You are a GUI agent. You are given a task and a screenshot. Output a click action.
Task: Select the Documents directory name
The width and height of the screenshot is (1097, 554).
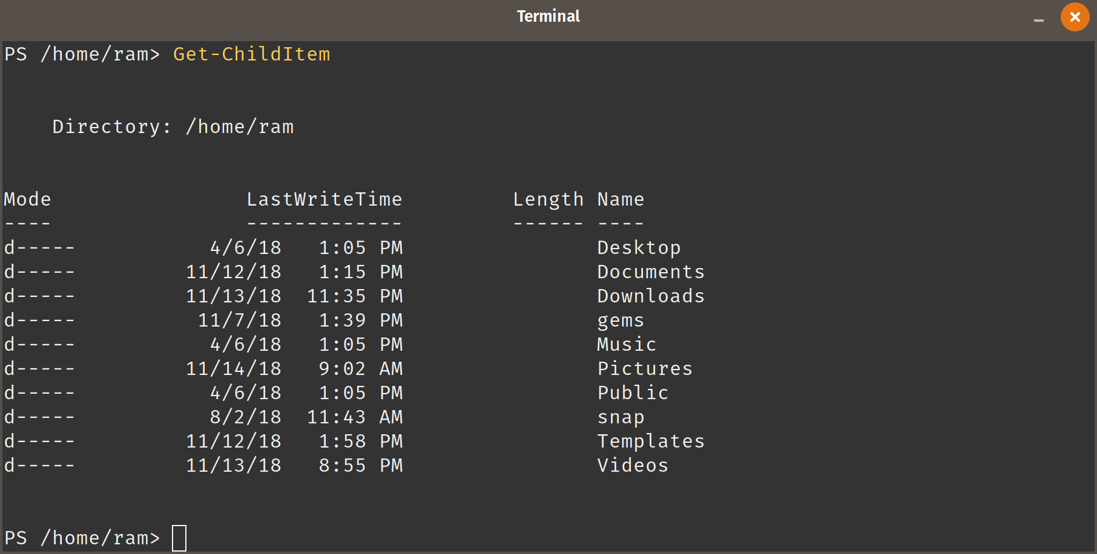[651, 272]
